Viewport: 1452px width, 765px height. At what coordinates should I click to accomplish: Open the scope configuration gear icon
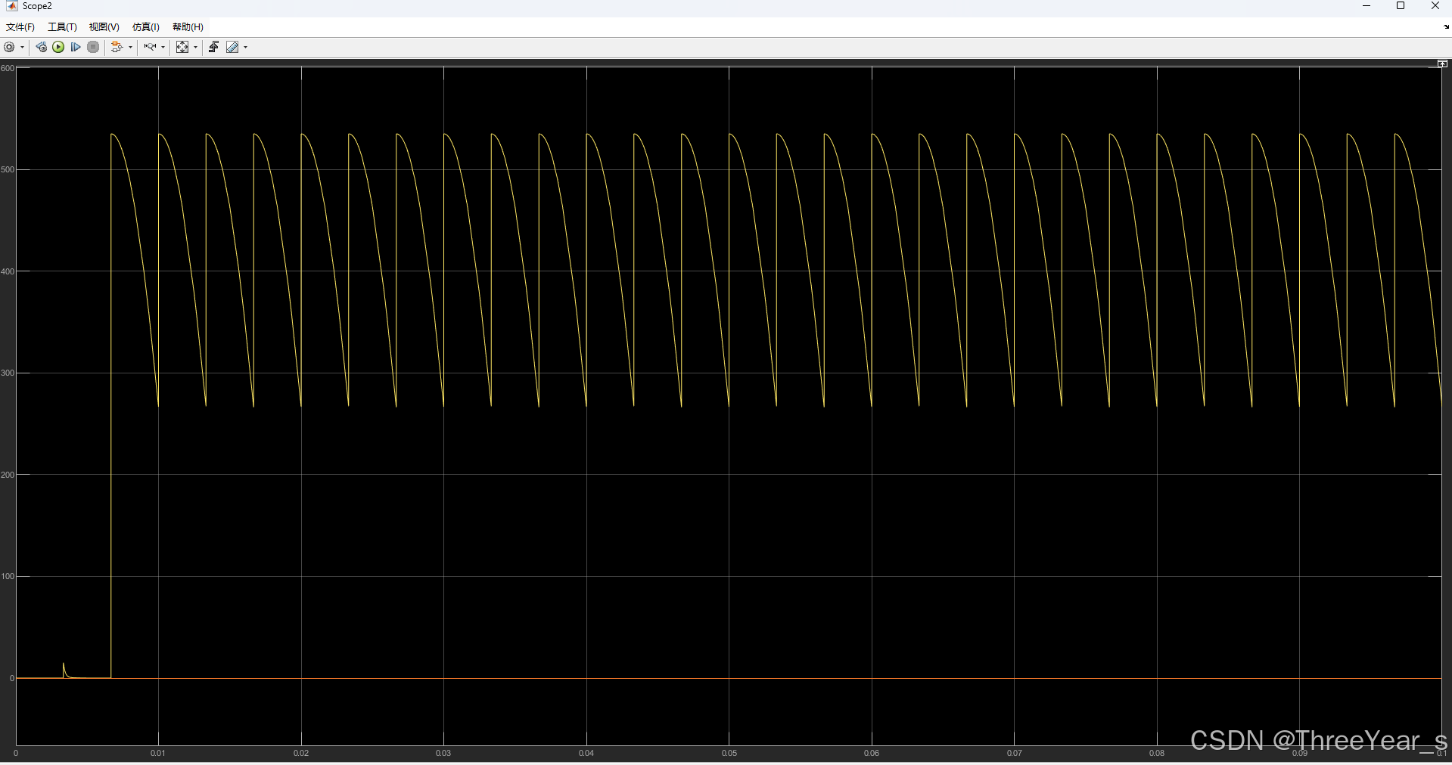click(10, 47)
